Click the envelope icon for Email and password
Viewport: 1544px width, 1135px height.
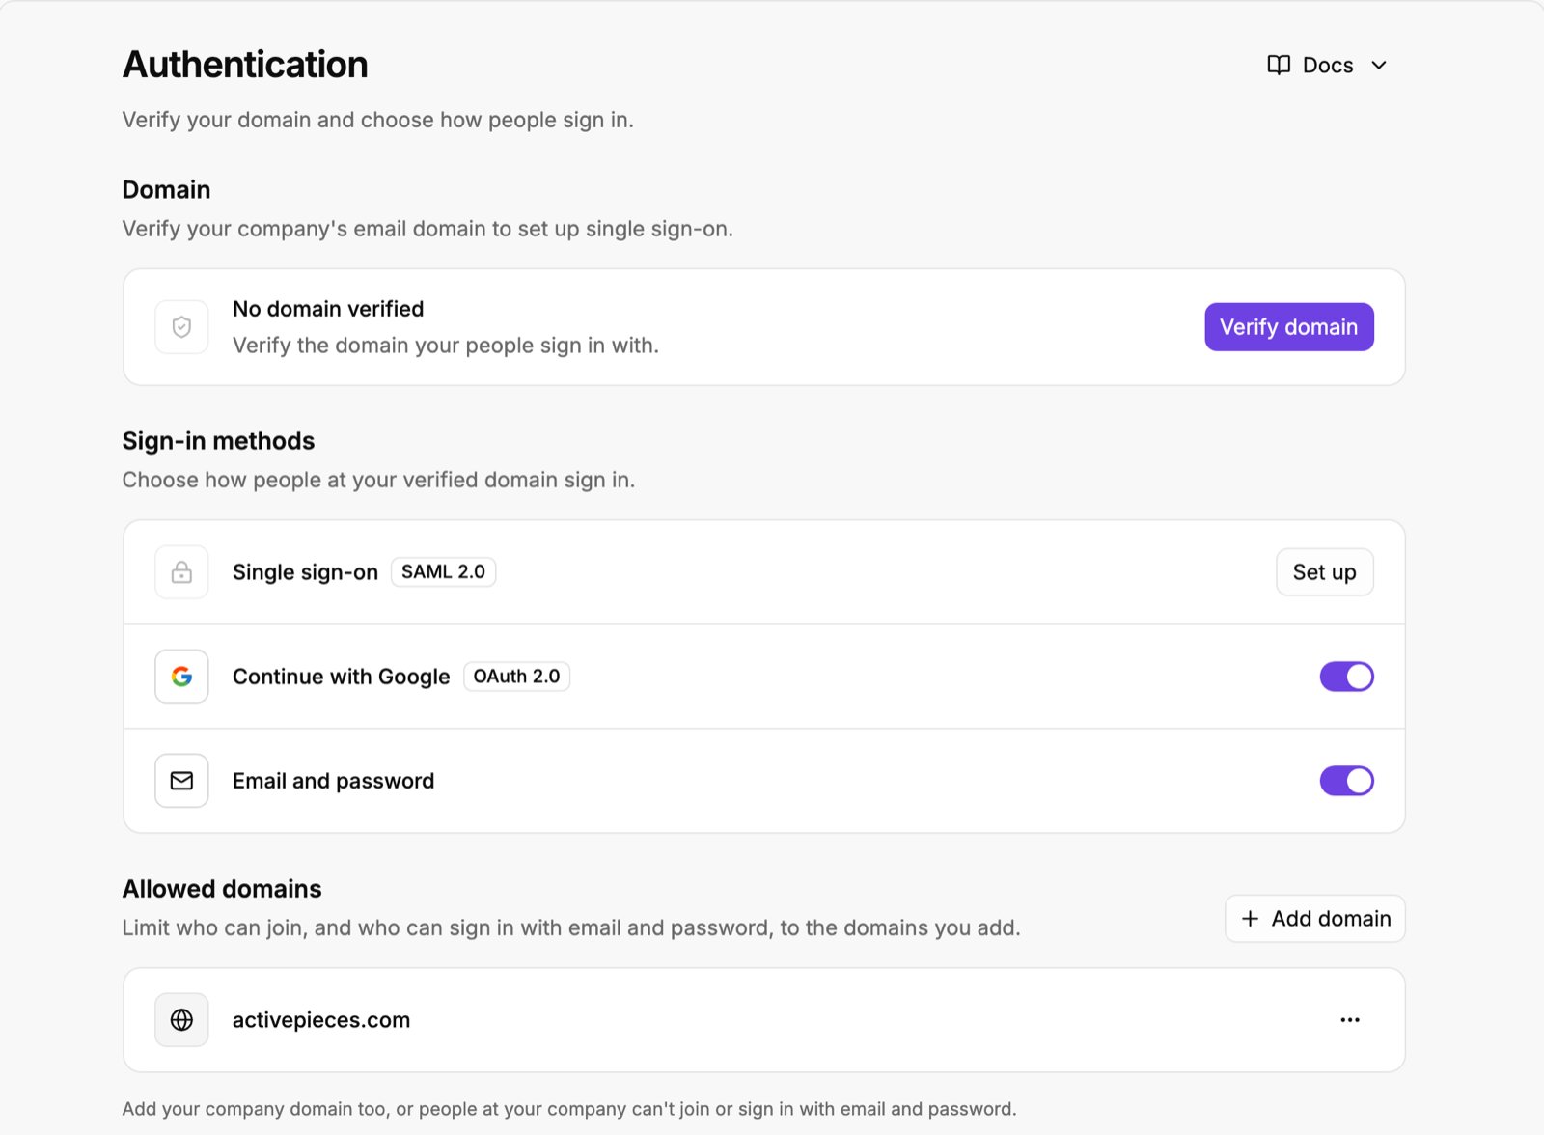(181, 781)
